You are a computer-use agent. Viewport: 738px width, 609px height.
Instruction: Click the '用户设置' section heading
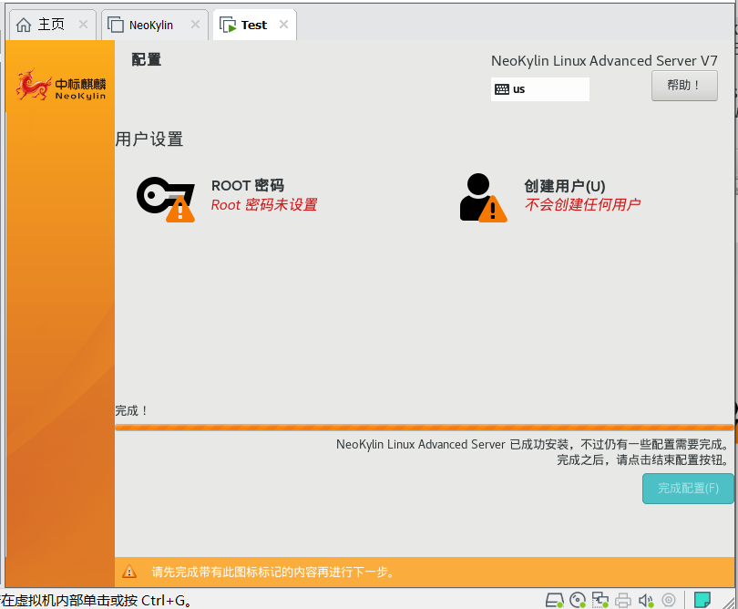[149, 139]
